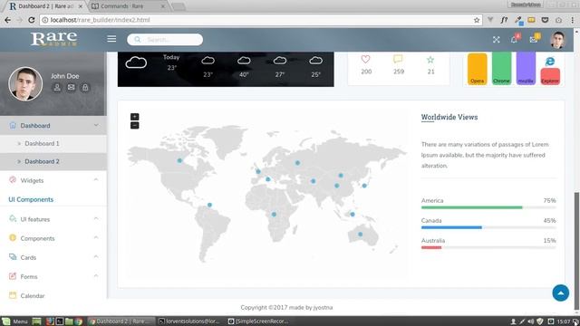This screenshot has width=580, height=326.
Task: Click the star favorites icon
Action: [x=430, y=60]
